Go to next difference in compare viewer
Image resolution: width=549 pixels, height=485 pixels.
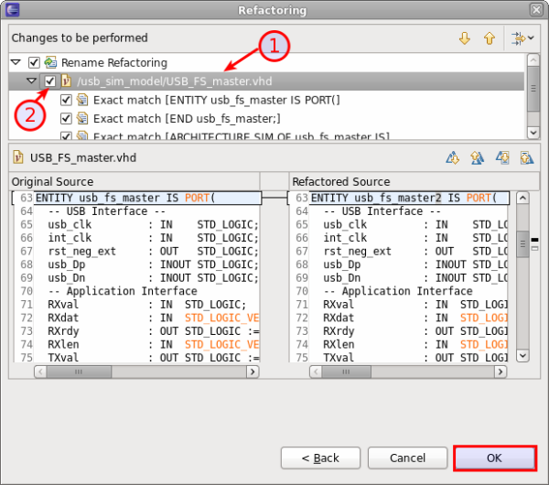tap(453, 158)
